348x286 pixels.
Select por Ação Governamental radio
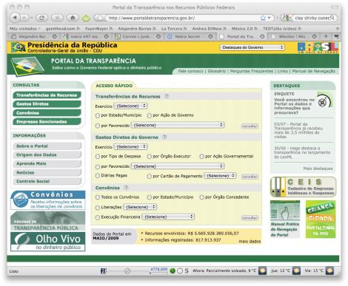point(202,157)
